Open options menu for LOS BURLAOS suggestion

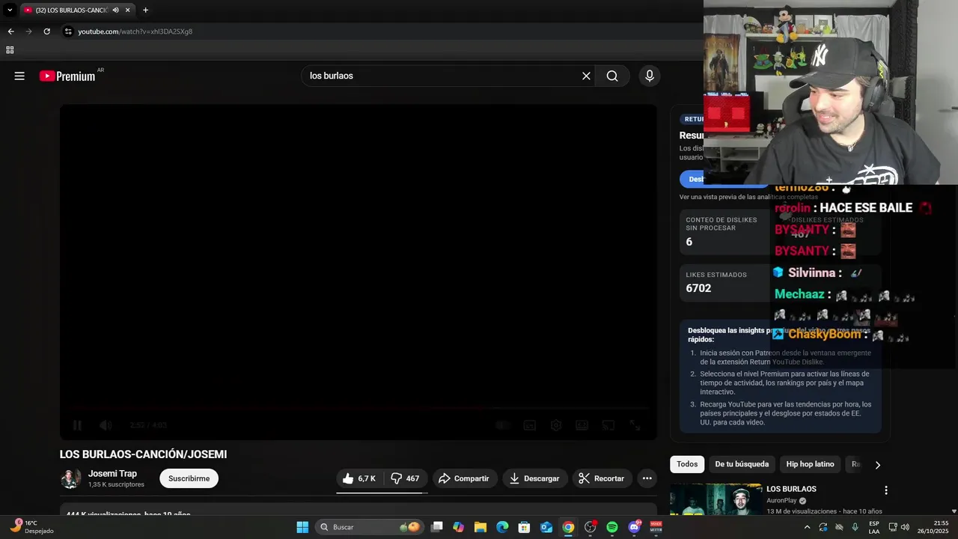pos(886,490)
